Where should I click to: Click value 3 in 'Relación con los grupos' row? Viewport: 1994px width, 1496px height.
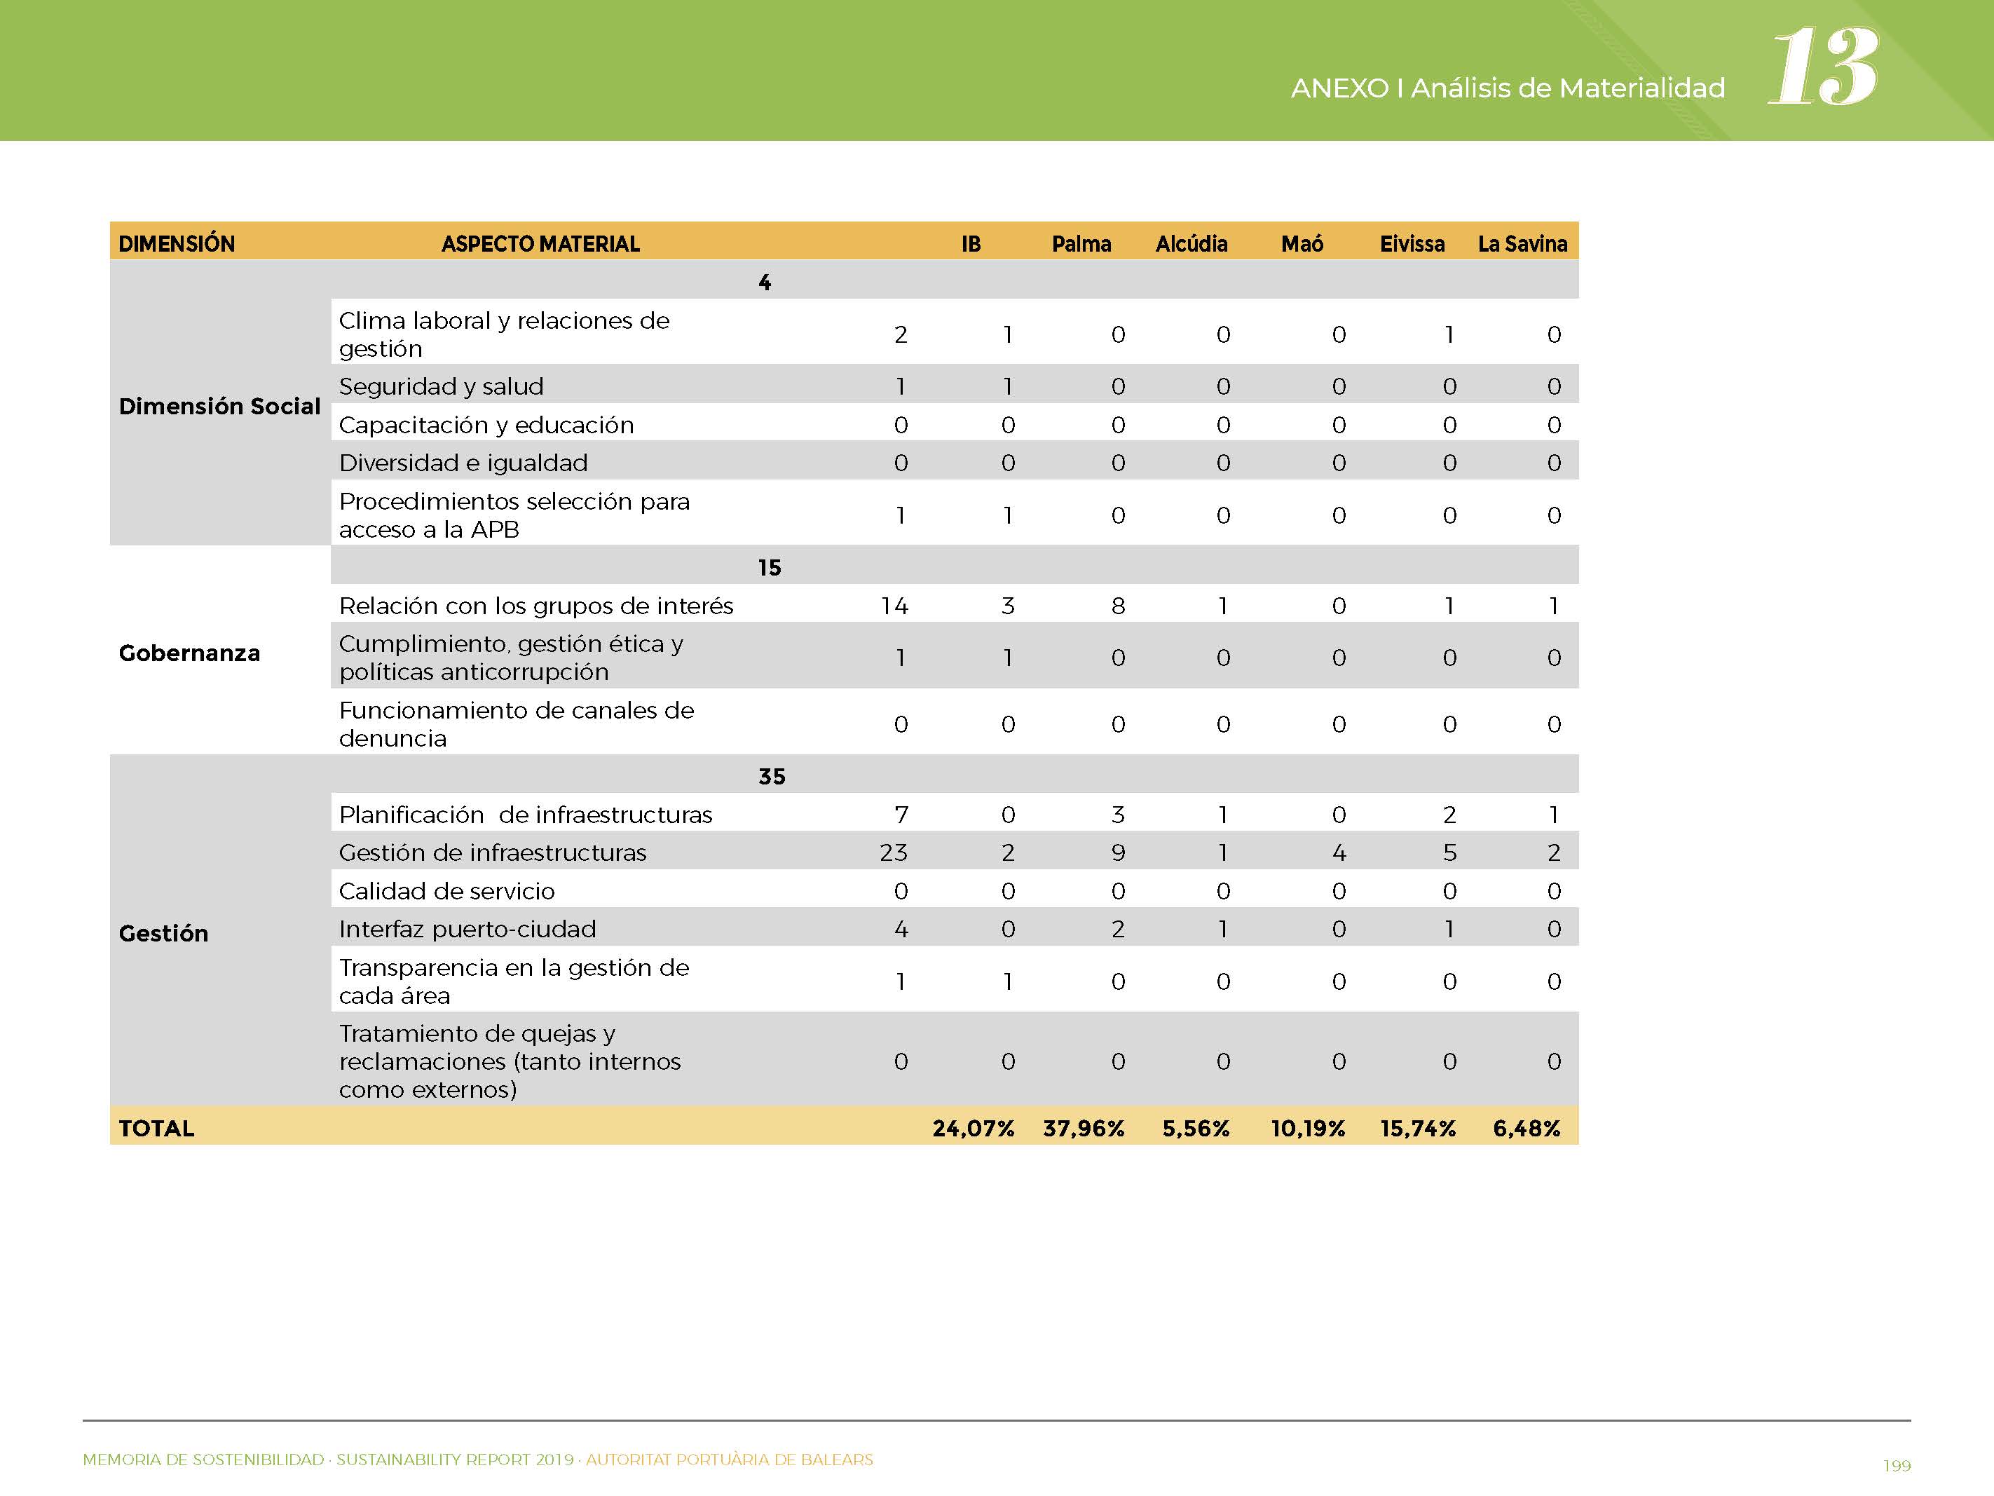1008,606
